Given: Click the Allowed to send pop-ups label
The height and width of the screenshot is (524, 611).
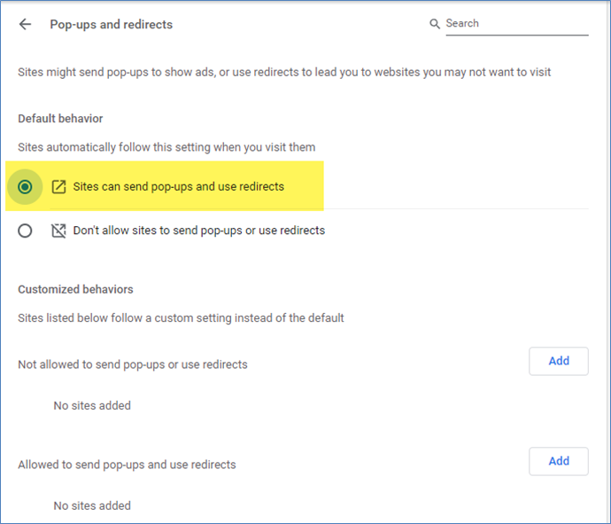Looking at the screenshot, I should 127,464.
